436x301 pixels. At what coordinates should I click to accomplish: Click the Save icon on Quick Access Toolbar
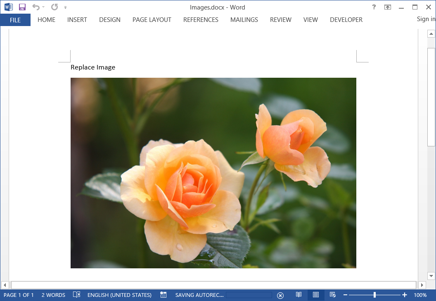tap(22, 7)
